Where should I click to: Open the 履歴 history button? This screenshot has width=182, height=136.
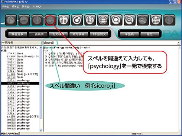[150, 34]
